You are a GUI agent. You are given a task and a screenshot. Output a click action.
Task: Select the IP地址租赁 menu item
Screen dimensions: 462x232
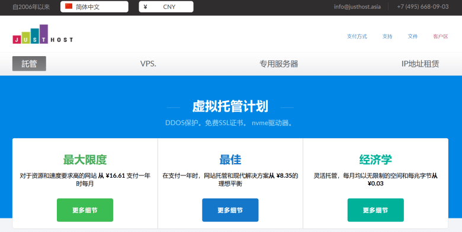point(420,64)
